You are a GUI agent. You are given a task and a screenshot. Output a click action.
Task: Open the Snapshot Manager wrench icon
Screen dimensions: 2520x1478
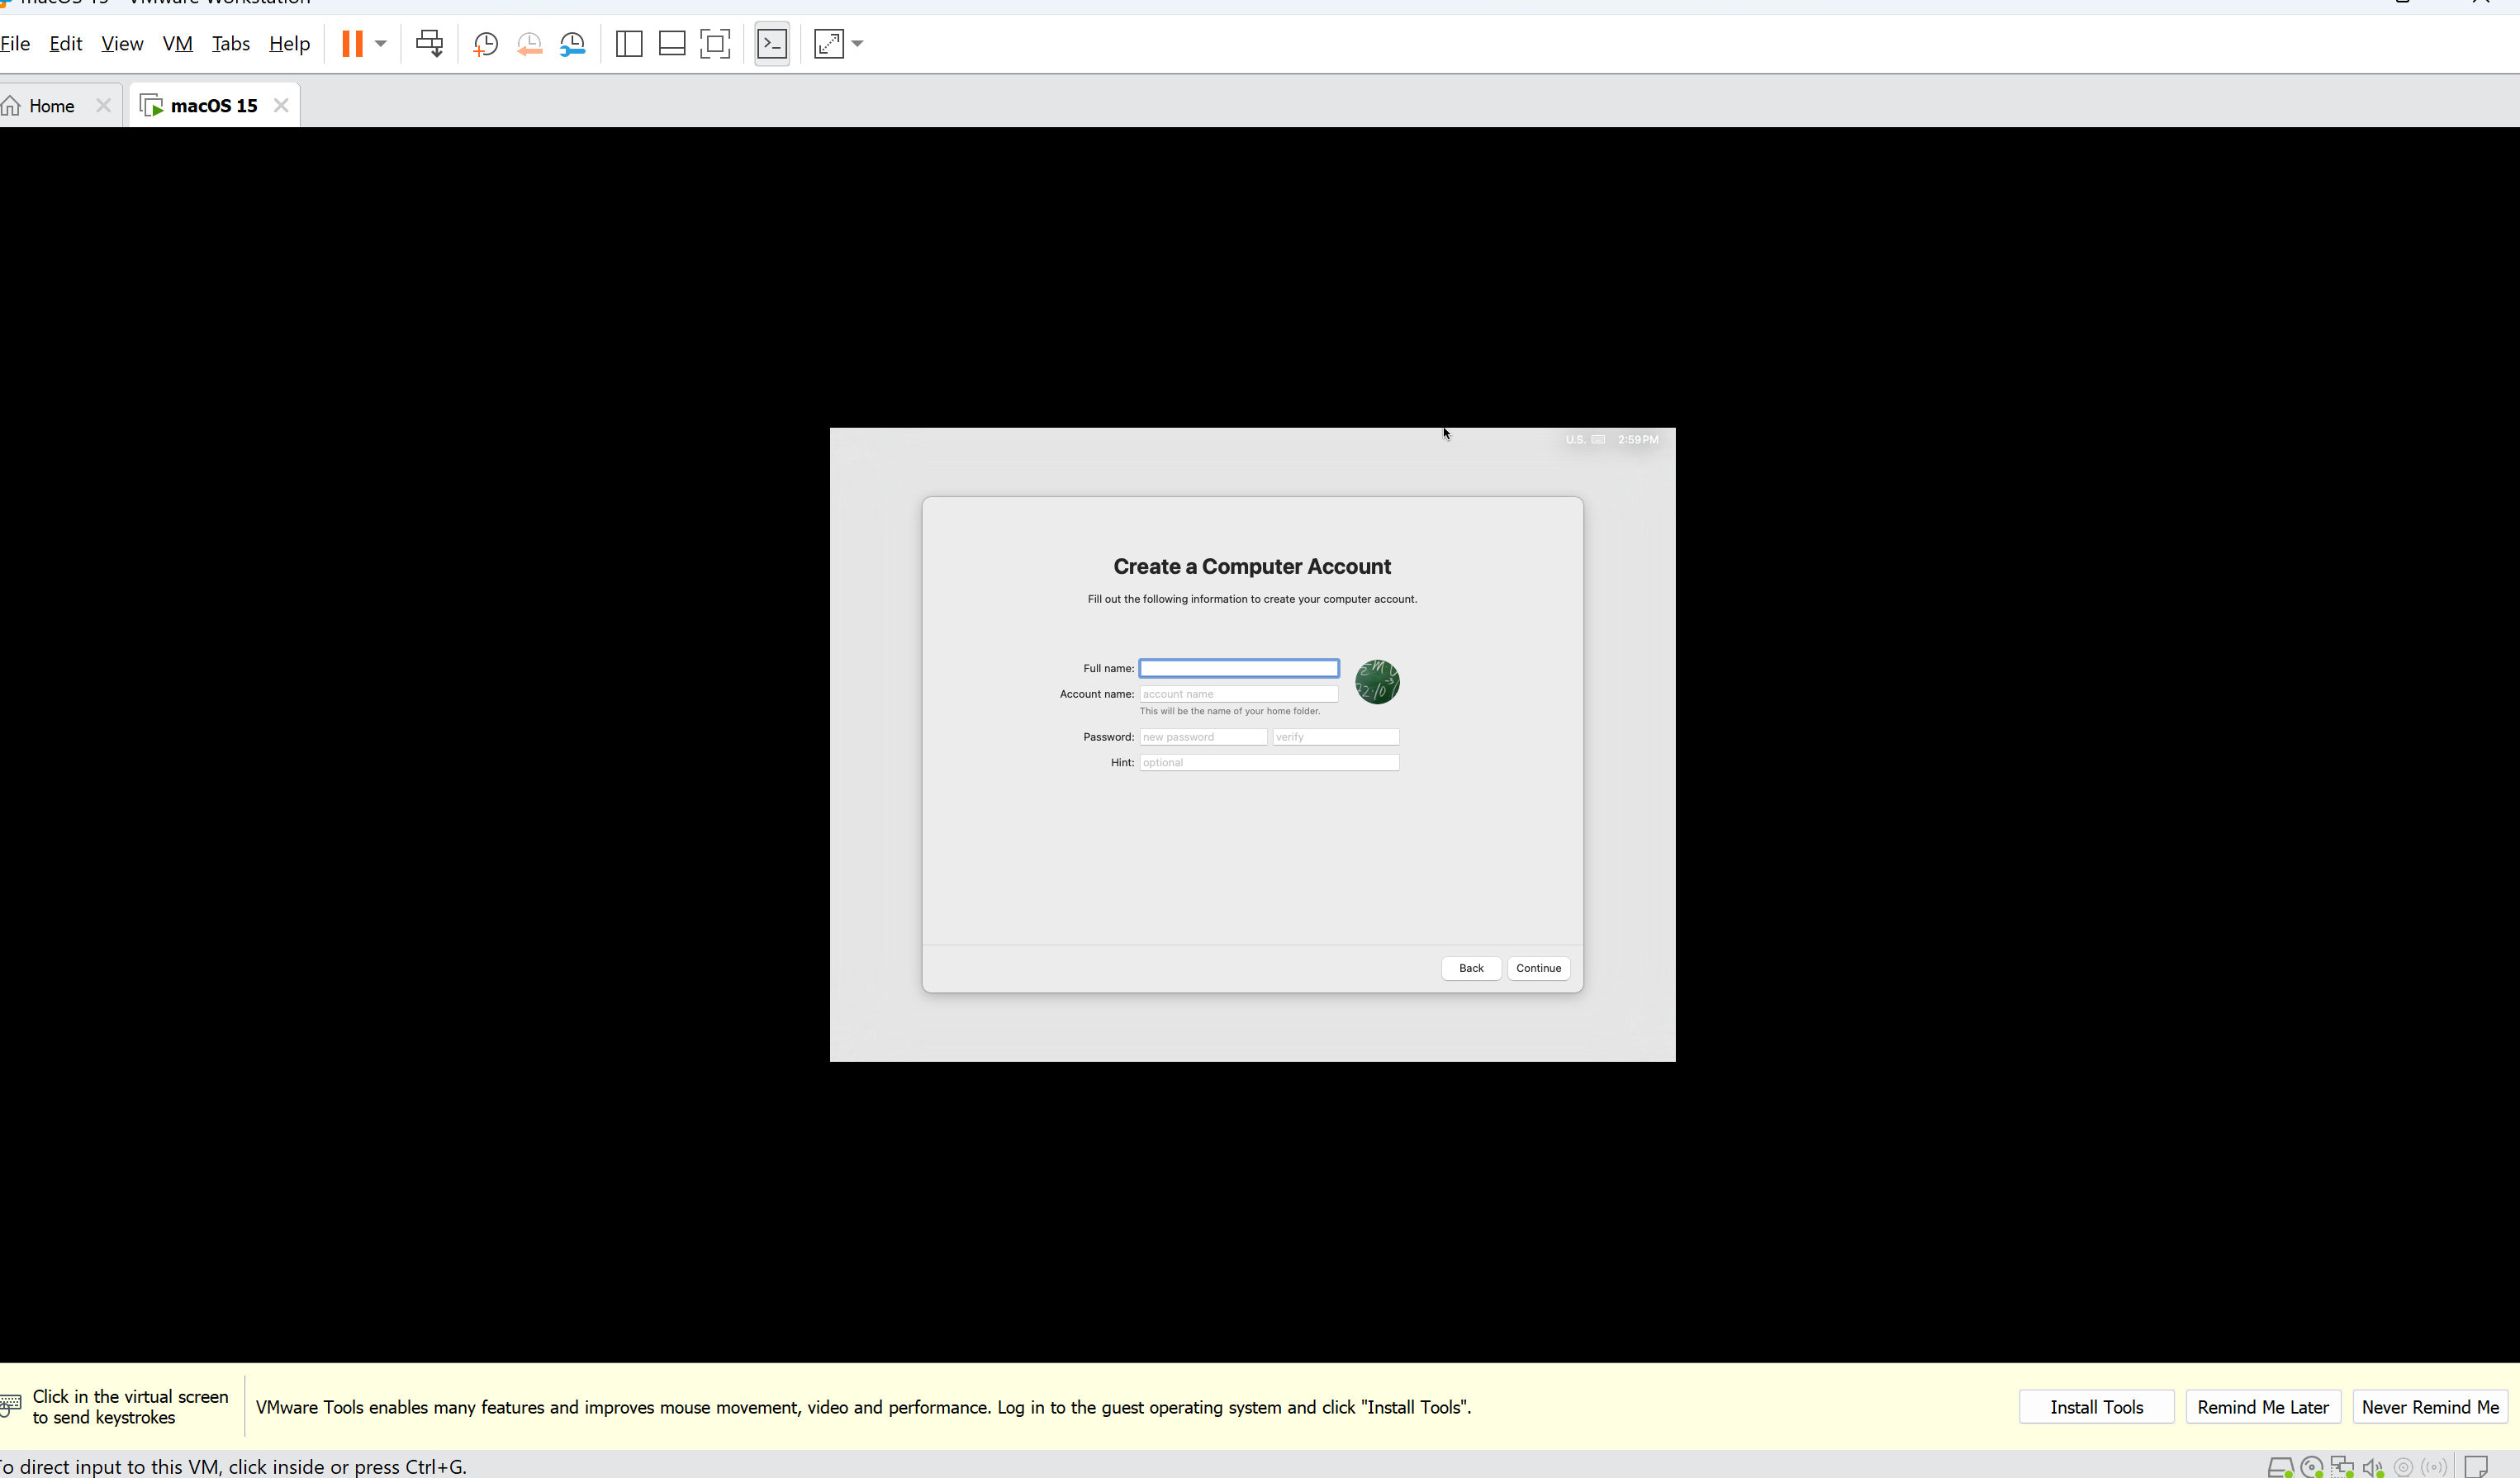(573, 44)
